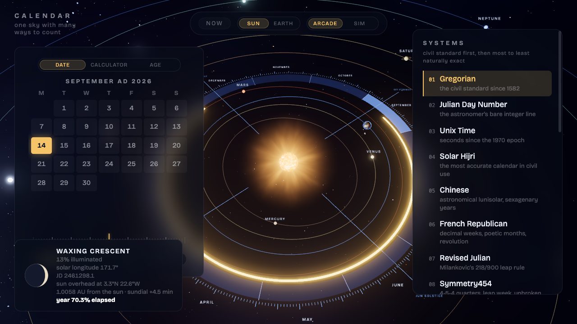
Task: Select ARCADE mode
Action: coord(325,23)
